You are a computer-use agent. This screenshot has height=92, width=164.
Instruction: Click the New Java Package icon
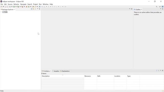[27, 7]
